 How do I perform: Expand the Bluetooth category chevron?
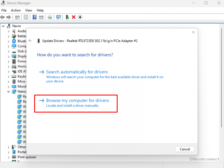[9, 41]
